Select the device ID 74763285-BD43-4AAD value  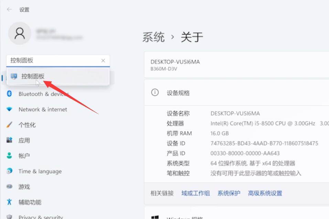(x=264, y=143)
